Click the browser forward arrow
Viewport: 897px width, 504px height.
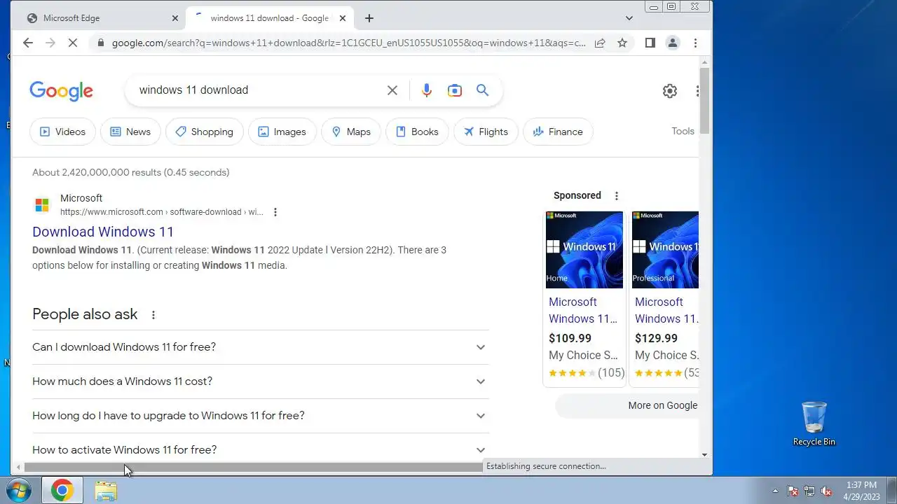coord(50,43)
